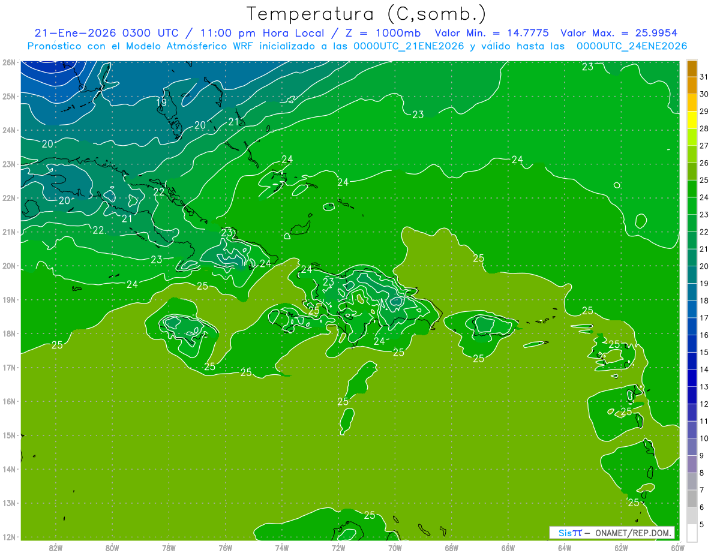Image resolution: width=720 pixels, height=556 pixels.
Task: Click the "76W" longitude axis label
Action: click(226, 548)
